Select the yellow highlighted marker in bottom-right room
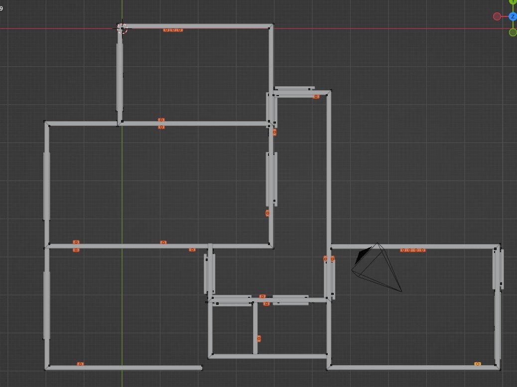Image resolution: width=517 pixels, height=387 pixels. [478, 364]
